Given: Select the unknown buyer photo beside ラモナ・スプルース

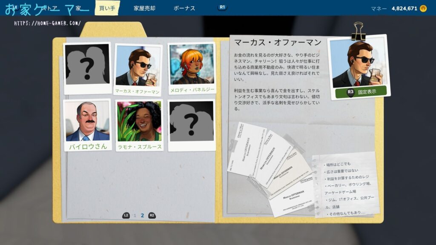Looking at the screenshot, I should click(x=192, y=125).
